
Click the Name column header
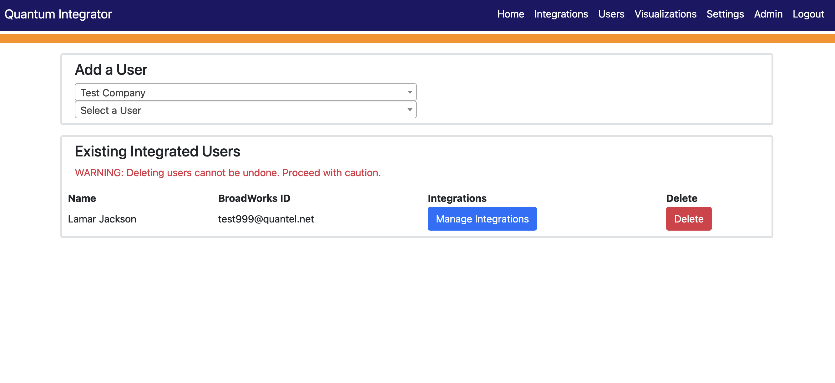[82, 198]
